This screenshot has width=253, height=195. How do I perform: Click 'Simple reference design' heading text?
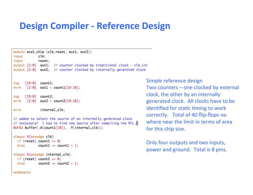pos(174,81)
